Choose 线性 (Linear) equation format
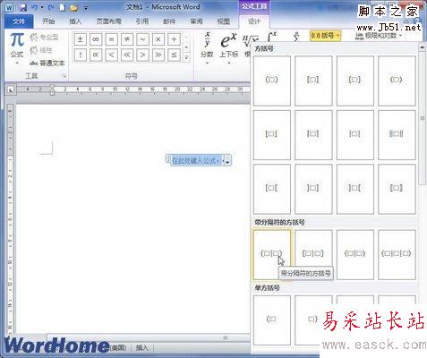427x358 pixels. tap(41, 50)
